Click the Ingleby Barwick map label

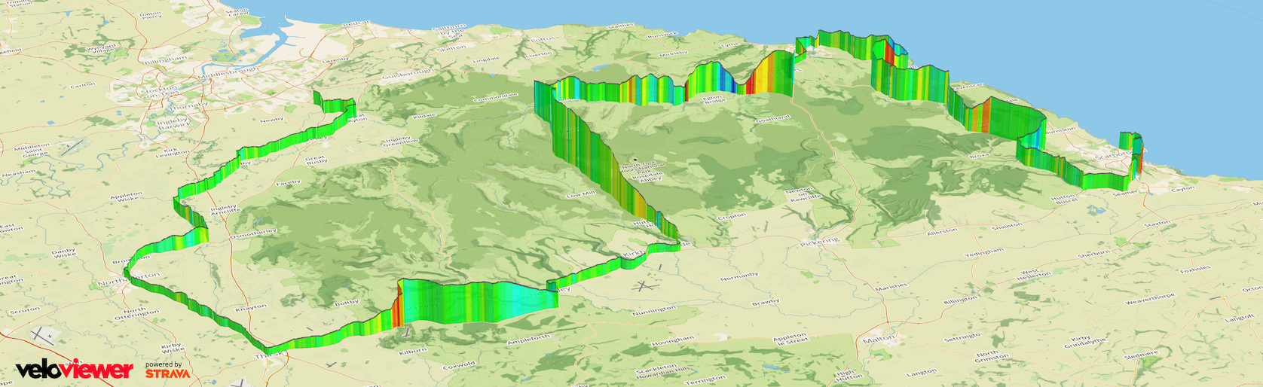tap(173, 123)
